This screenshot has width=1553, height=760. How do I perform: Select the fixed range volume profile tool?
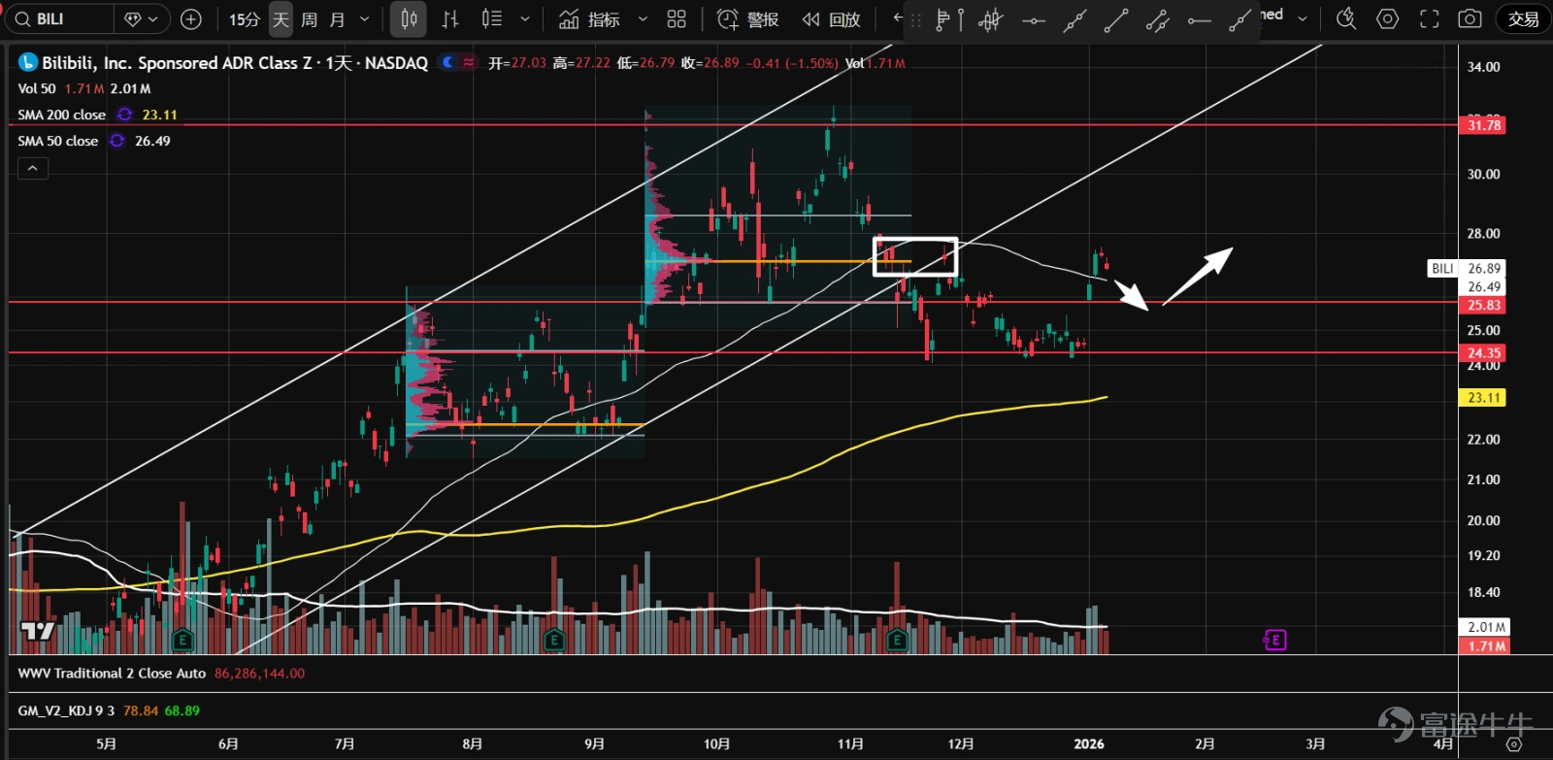[x=948, y=20]
